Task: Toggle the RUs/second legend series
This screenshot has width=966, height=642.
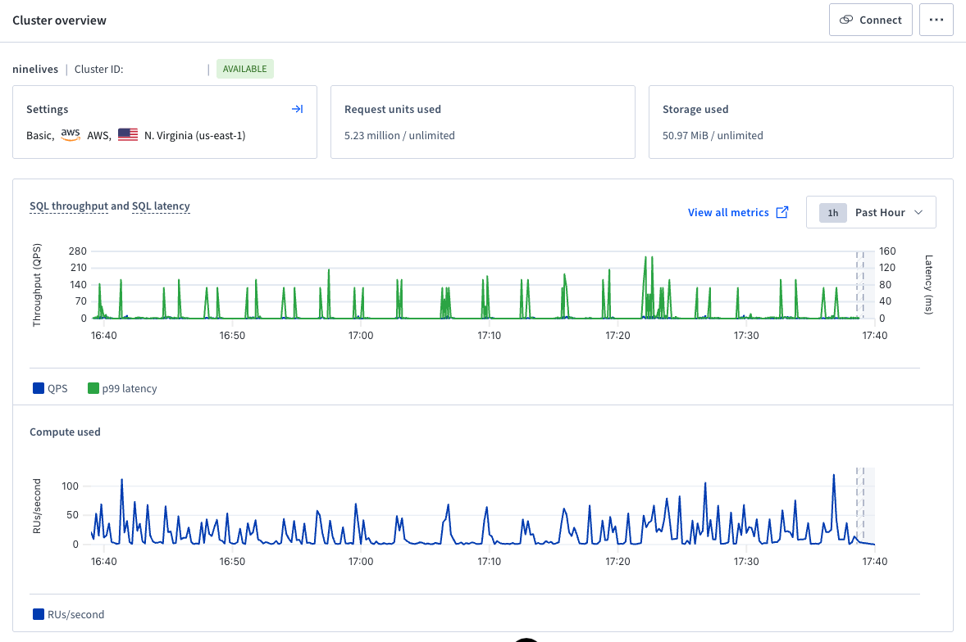Action: (68, 614)
